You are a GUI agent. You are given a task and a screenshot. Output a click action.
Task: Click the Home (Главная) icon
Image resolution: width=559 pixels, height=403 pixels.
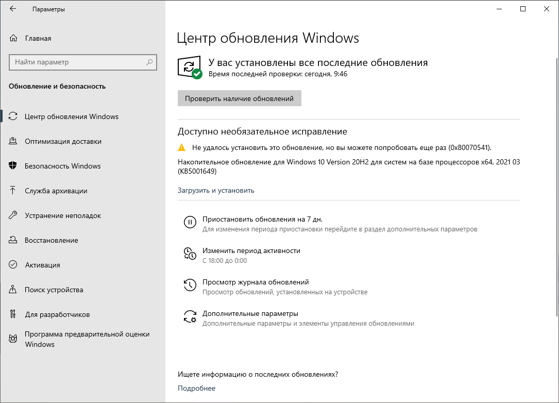(x=13, y=38)
